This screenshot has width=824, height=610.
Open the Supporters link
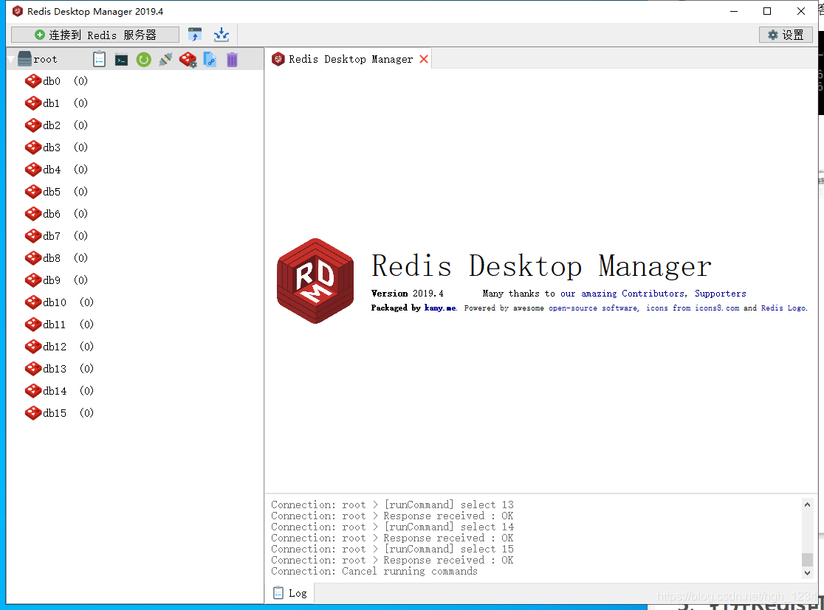coord(720,294)
